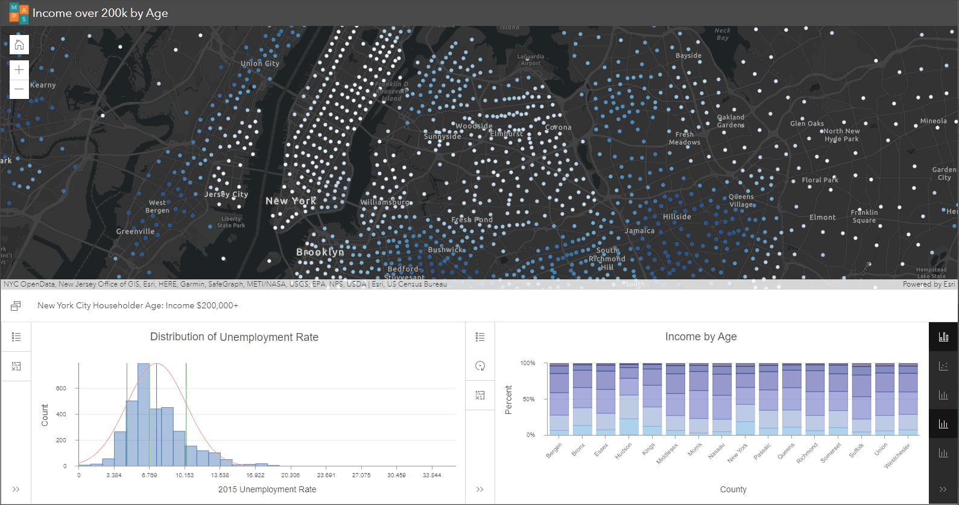Viewport: 959px width, 505px height.
Task: Click the Floral Park map label
Action: [820, 180]
